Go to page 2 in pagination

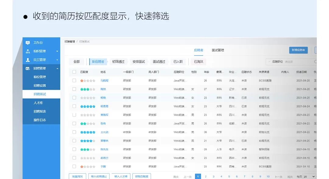tap(206, 177)
